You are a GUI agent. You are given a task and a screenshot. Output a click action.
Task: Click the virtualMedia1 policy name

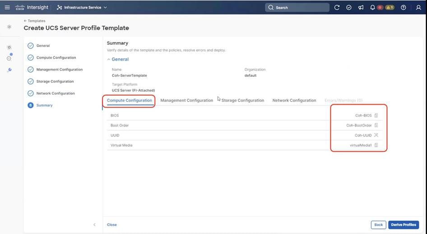[x=361, y=145]
